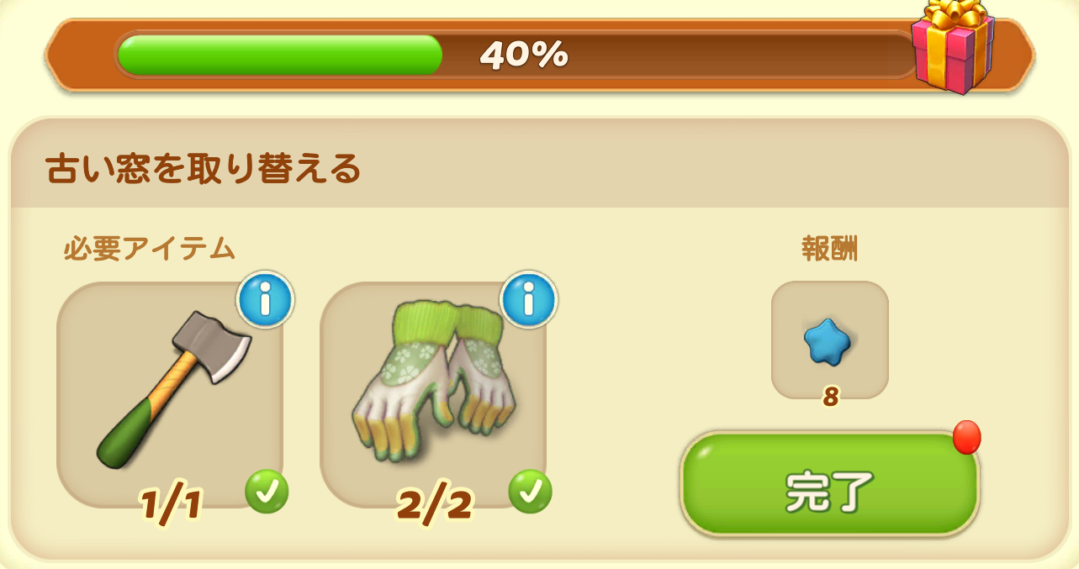Click the 必要アイテム heading
The height and width of the screenshot is (569, 1079).
(x=150, y=249)
